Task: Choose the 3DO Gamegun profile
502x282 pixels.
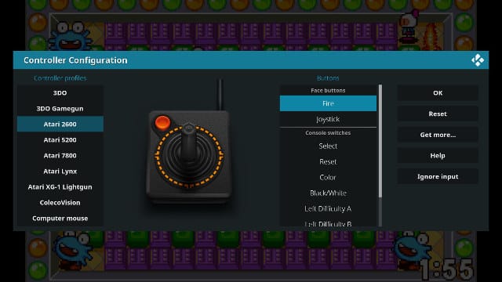Action: 60,108
